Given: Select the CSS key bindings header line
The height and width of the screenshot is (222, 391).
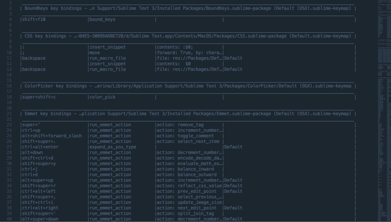Looking at the screenshot, I should (188, 36).
